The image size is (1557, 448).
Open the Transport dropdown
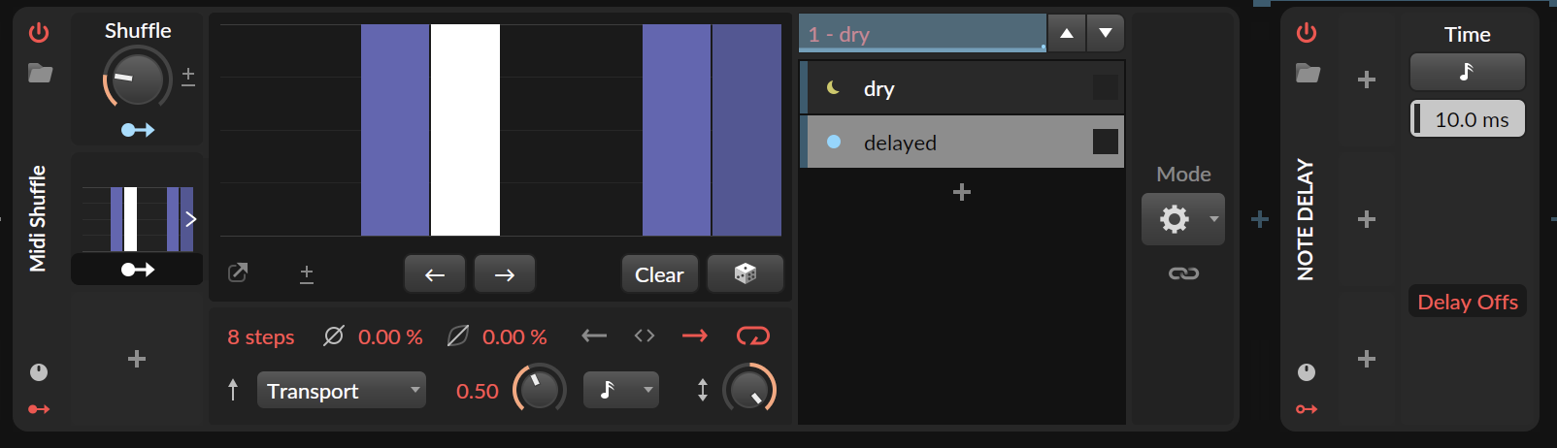(x=341, y=391)
